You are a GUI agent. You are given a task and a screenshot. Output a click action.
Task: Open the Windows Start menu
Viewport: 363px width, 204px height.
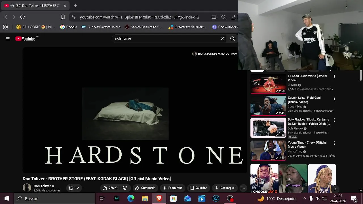[7, 199]
